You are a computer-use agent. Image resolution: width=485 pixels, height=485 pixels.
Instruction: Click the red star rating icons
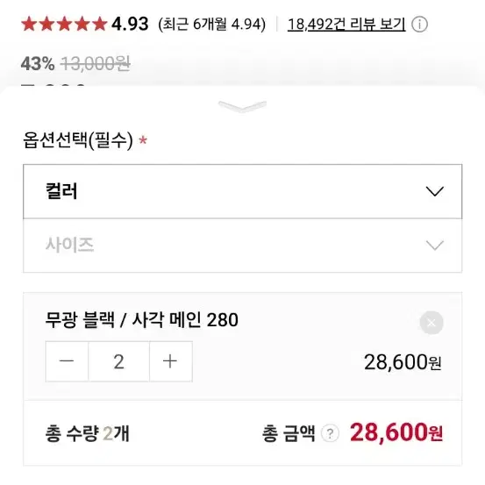[x=64, y=25]
